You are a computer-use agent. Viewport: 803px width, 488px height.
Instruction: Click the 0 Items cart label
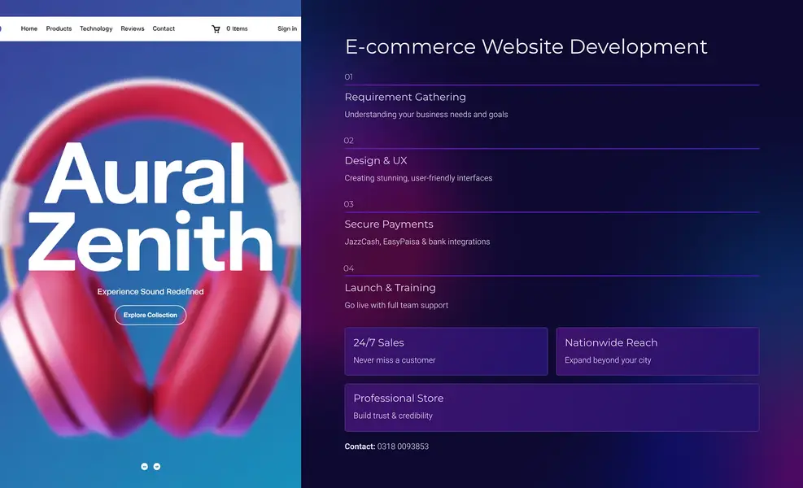(237, 28)
